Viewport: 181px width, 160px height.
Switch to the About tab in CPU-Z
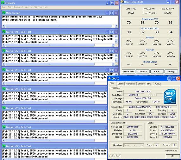pyautogui.click(x=158, y=84)
